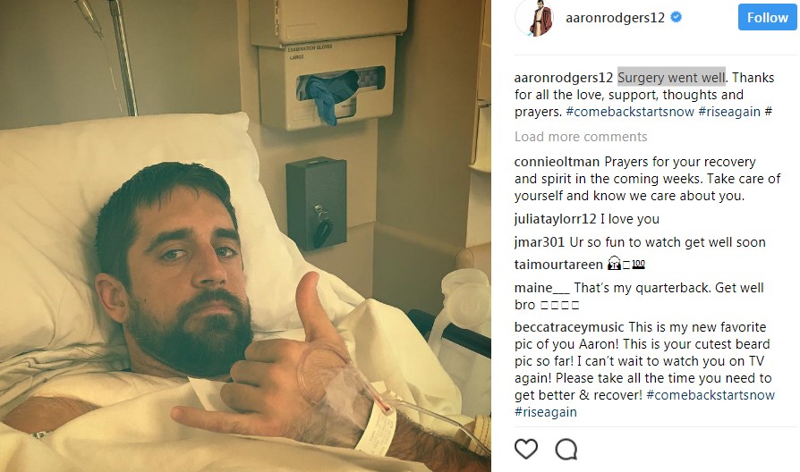Click #comebackstartsnow in beccatraceymusic comment
This screenshot has height=472, width=800.
click(711, 395)
